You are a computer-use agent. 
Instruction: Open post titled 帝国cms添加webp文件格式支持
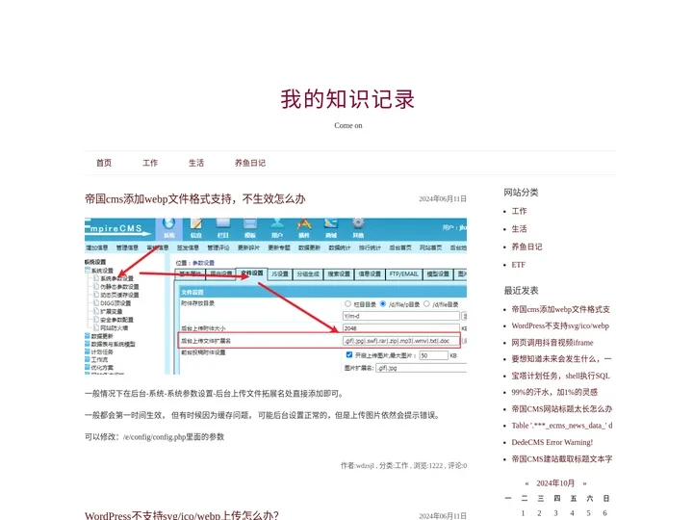tap(194, 199)
